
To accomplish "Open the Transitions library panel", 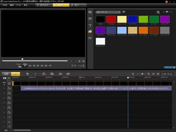I will pos(90,19).
